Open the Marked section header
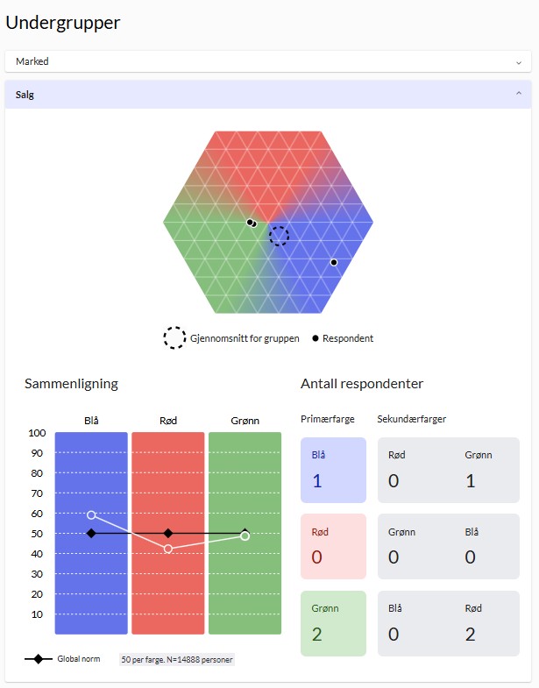The height and width of the screenshot is (688, 539). click(263, 61)
